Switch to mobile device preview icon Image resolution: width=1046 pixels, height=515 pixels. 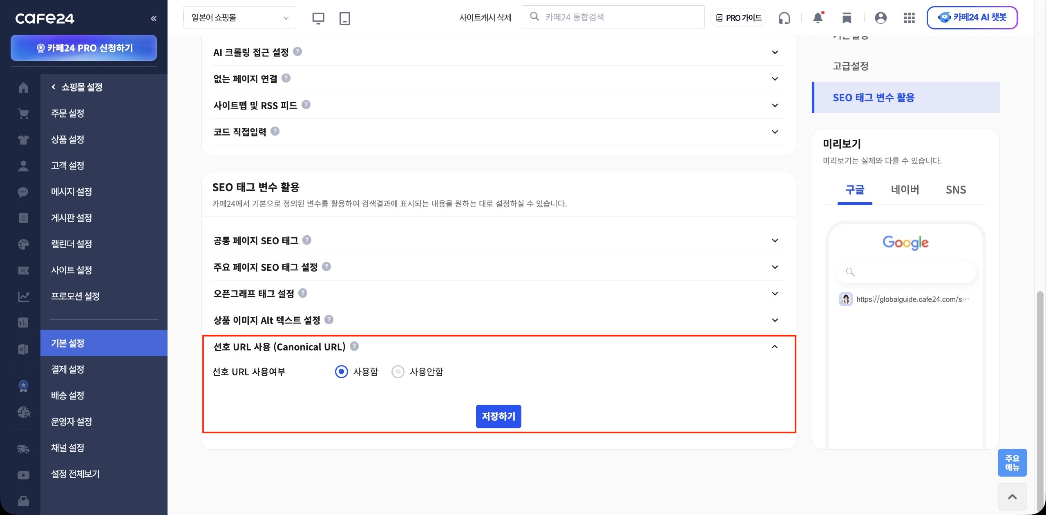(x=345, y=18)
